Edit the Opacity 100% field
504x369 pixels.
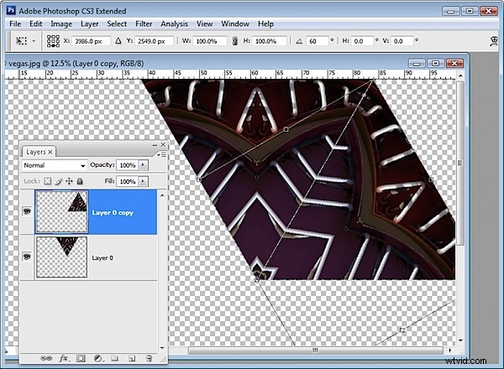tap(128, 165)
